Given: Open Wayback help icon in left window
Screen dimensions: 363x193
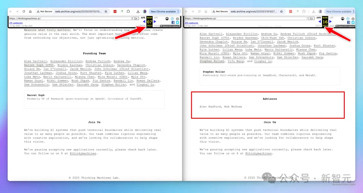Looking at the screenshot, I should pyautogui.click(x=172, y=19).
